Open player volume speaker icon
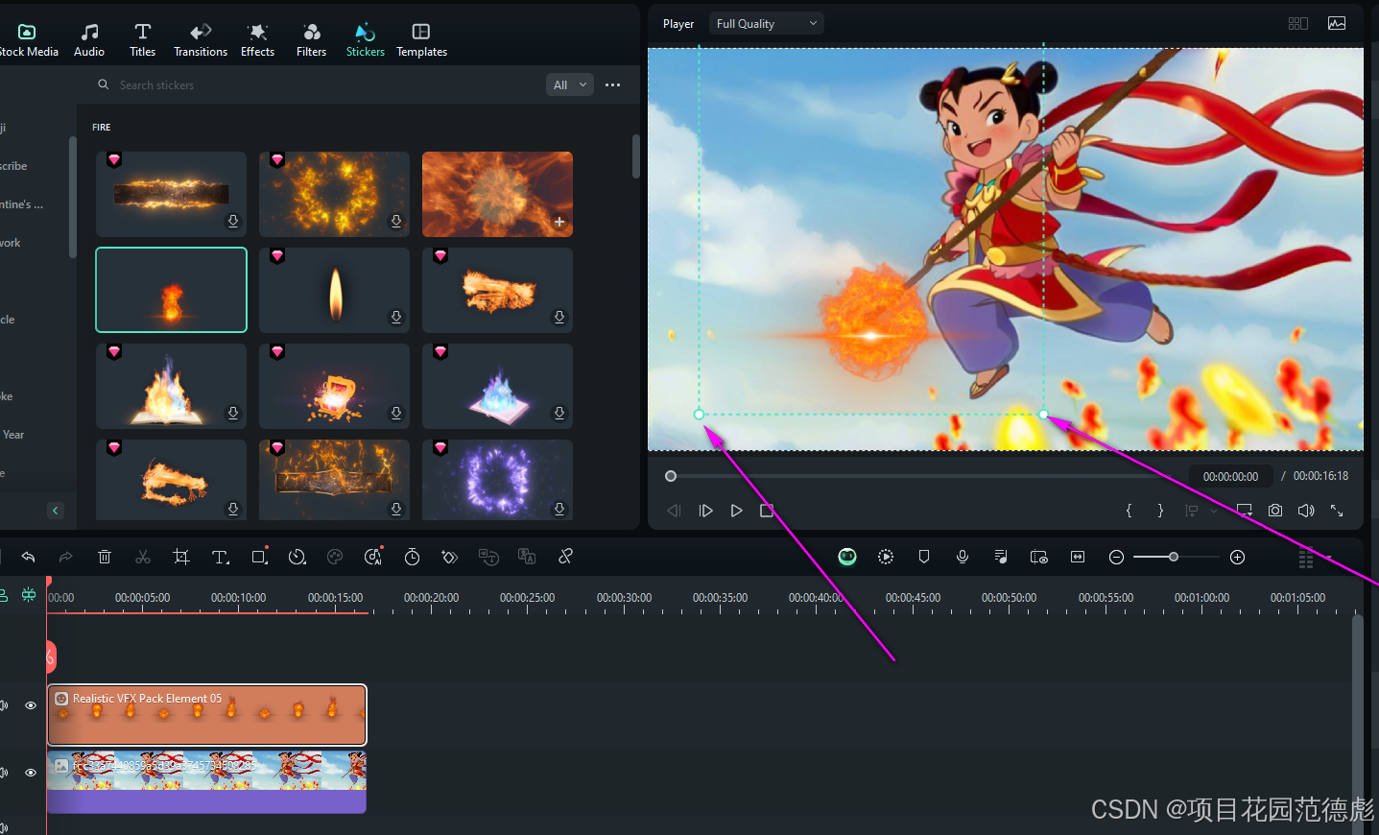Viewport: 1379px width, 835px height. 1306,511
